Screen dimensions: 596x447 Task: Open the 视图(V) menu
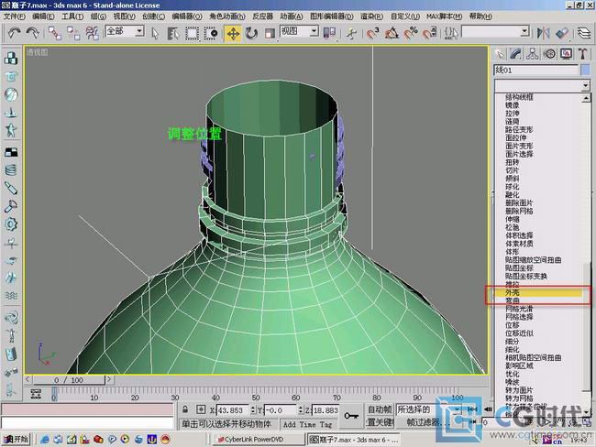coord(124,16)
